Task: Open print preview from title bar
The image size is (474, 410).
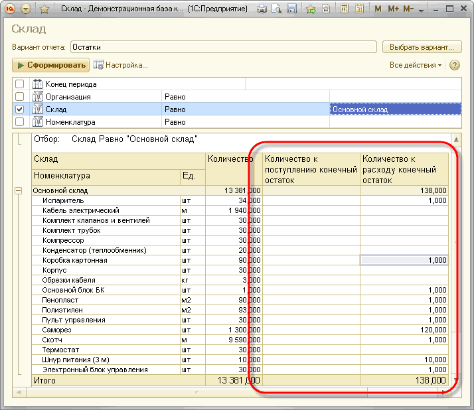Action: tap(276, 9)
